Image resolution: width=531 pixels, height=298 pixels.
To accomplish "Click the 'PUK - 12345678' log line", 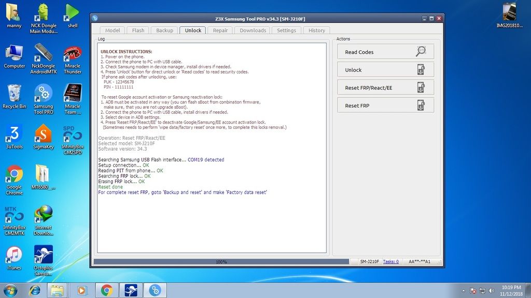I will tap(119, 82).
